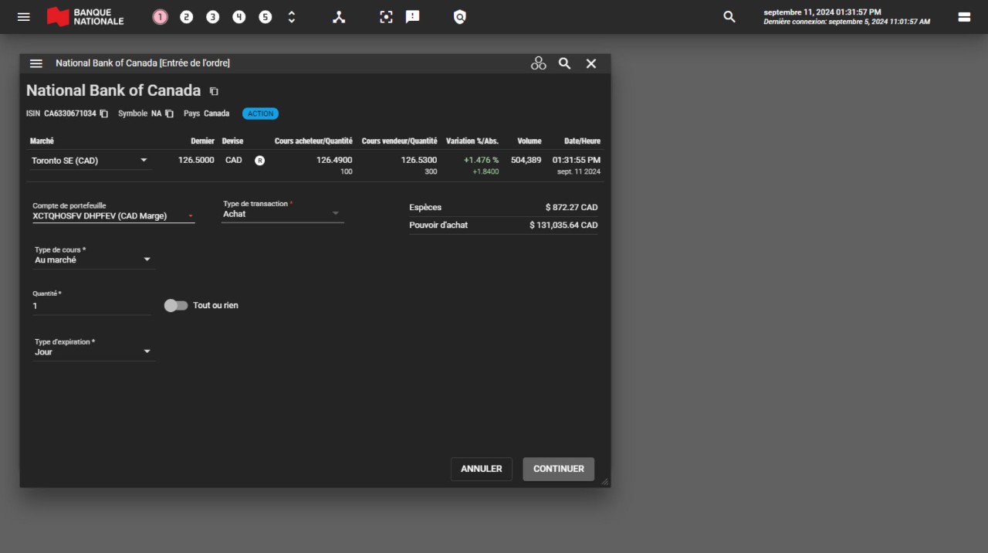988x553 pixels.
Task: Click the stacked bars icon at top right
Action: (x=964, y=17)
